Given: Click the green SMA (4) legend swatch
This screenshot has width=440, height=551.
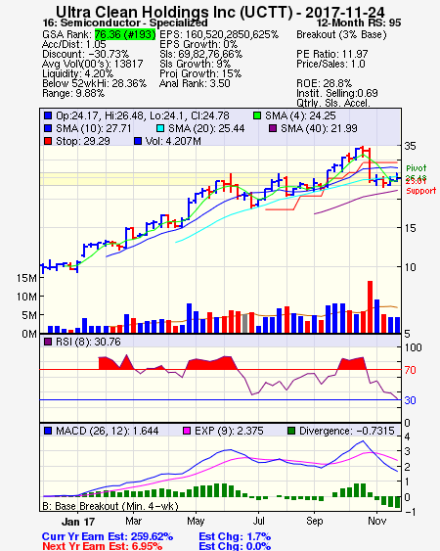Looking at the screenshot, I should click(257, 115).
